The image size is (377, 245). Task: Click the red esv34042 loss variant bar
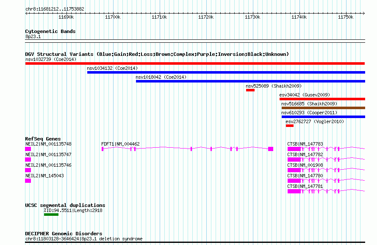coord(322,99)
